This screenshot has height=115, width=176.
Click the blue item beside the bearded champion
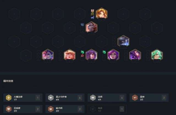click(x=82, y=25)
